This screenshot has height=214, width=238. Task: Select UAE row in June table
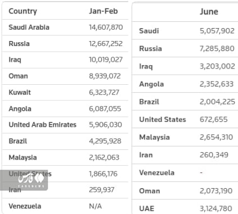tap(185, 207)
